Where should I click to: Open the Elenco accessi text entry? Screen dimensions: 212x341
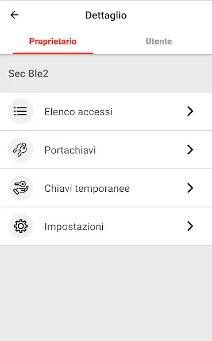pos(78,112)
